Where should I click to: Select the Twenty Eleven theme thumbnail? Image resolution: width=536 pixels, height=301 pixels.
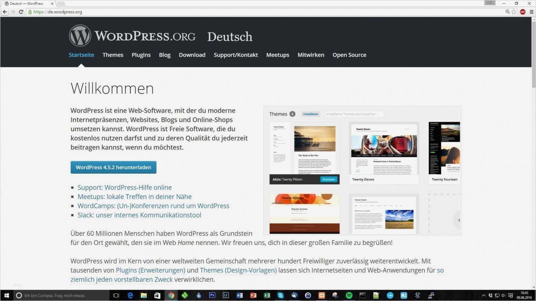coord(384,153)
